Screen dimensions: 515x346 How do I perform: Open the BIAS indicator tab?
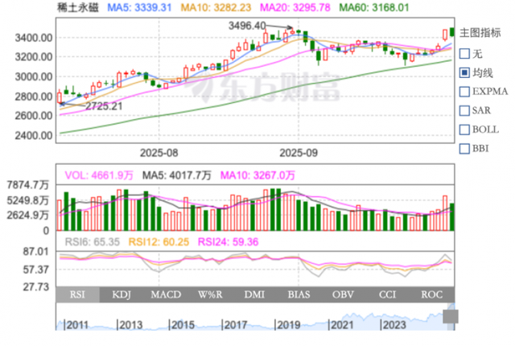coord(299,295)
